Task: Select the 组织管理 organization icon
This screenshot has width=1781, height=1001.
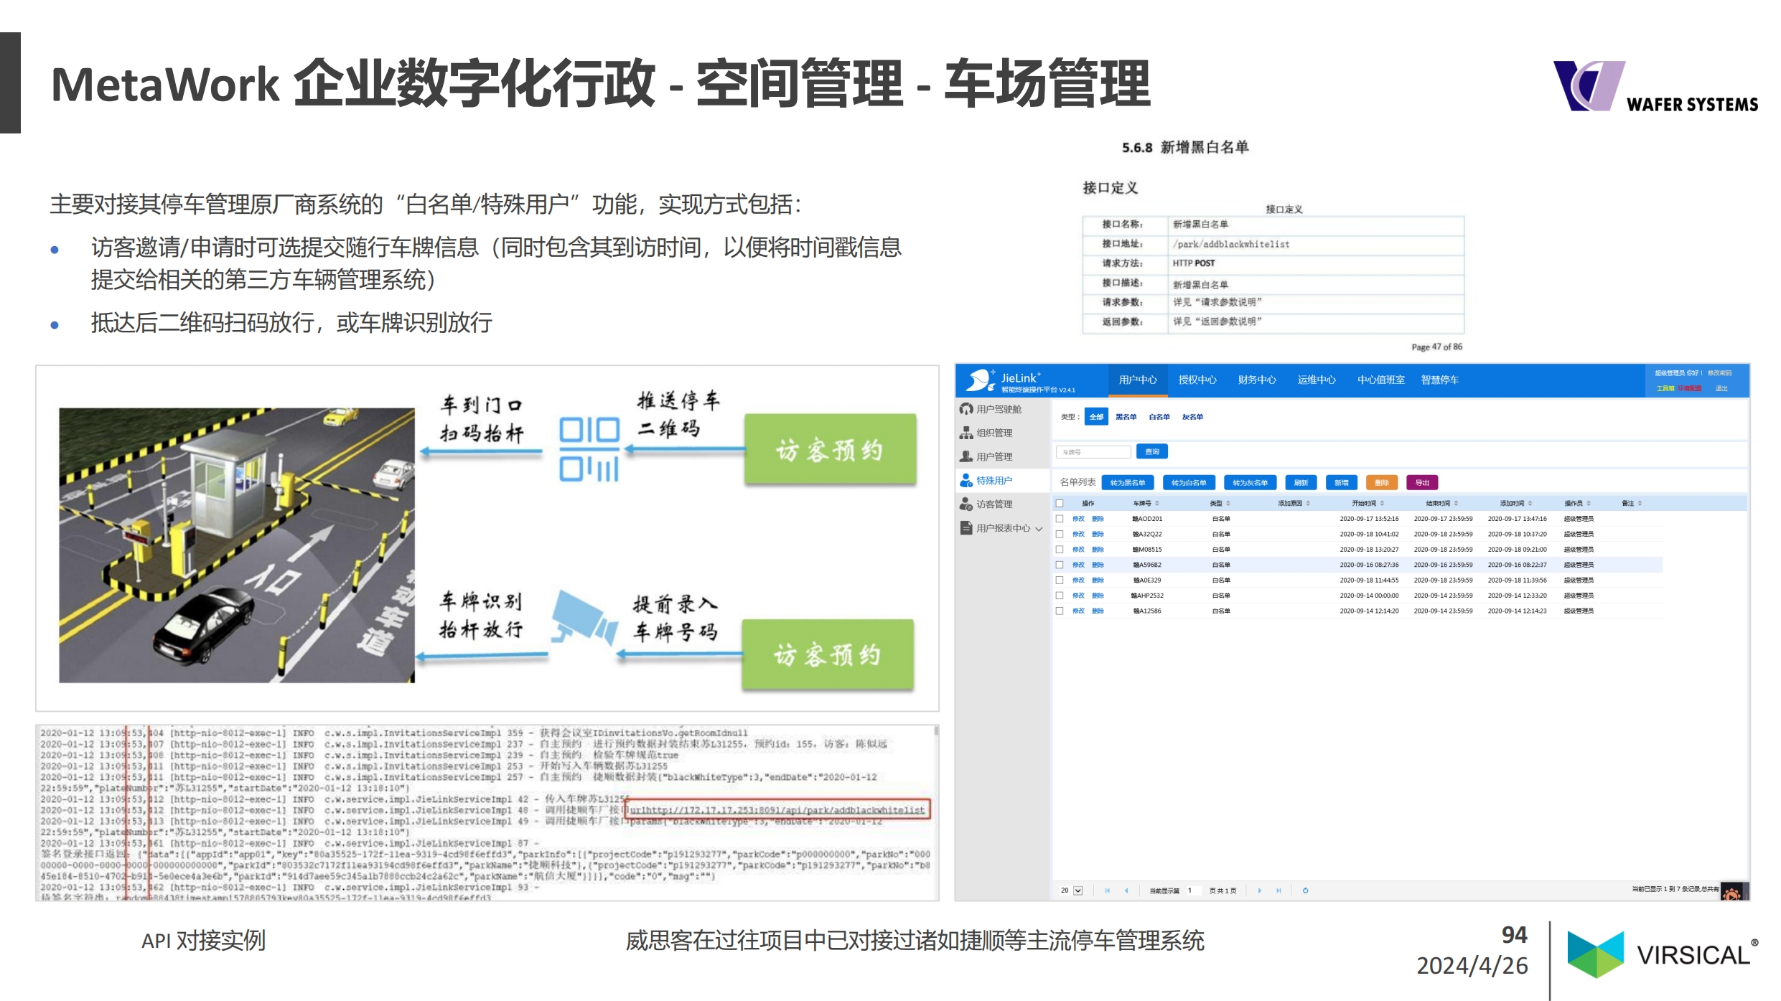Action: (966, 433)
